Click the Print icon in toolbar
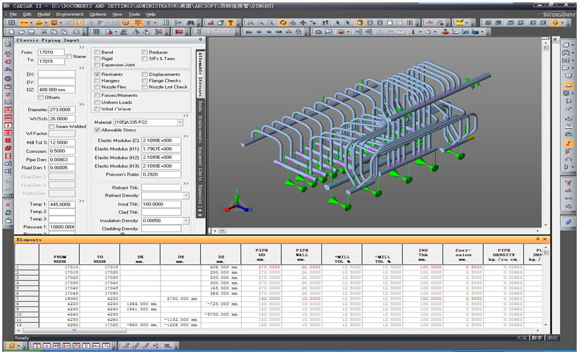Viewport: 579px width, 352px height. (76, 31)
